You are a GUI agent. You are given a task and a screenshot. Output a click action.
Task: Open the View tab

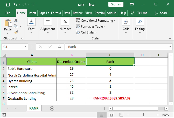click(x=88, y=13)
